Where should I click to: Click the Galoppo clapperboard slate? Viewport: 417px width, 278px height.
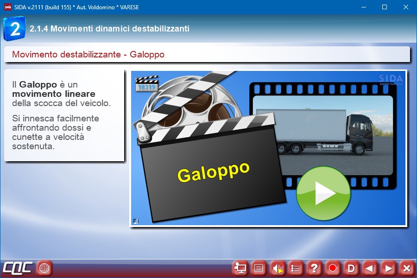213,174
